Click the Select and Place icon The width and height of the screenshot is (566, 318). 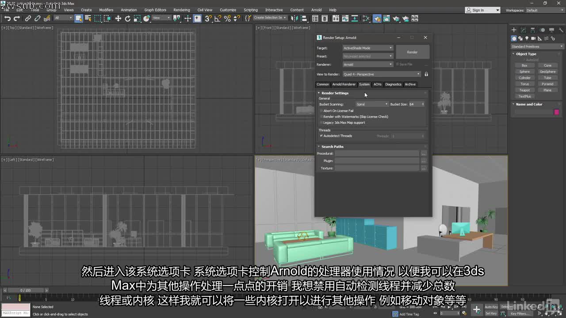pos(147,18)
